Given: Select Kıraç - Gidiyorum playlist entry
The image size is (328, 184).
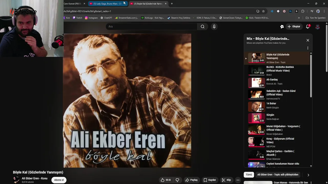Looking at the screenshot, I should click(277, 142).
